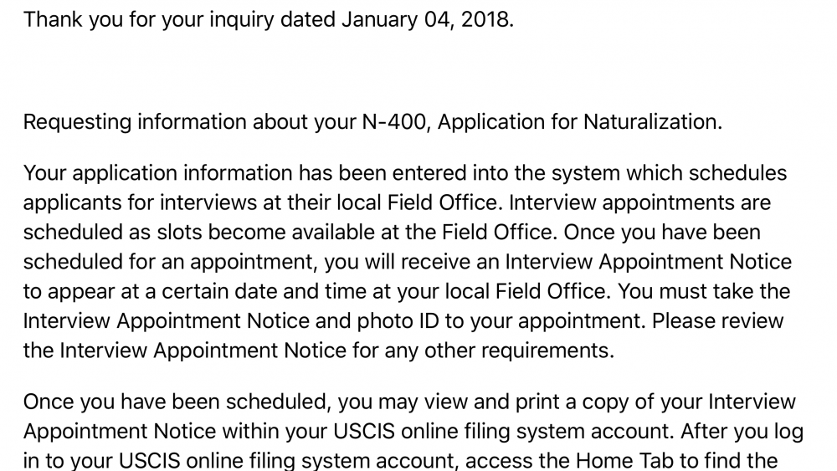Click the word inquiry in first line

pyautogui.click(x=241, y=21)
